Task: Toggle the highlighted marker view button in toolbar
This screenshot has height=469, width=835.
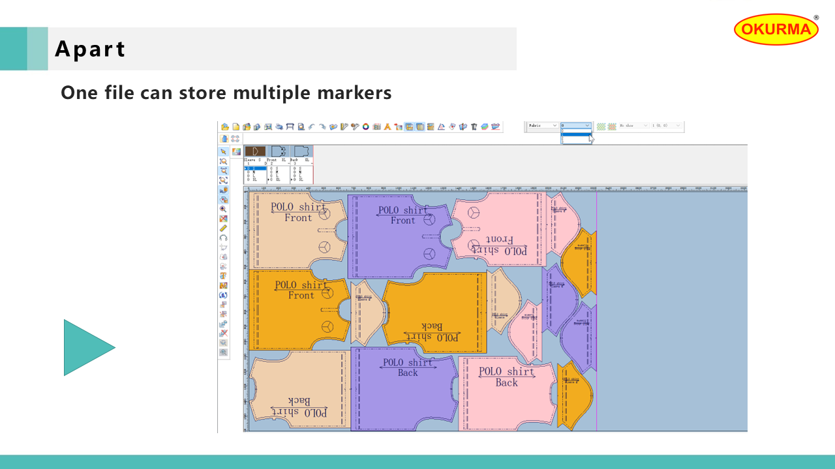Action: pyautogui.click(x=409, y=126)
